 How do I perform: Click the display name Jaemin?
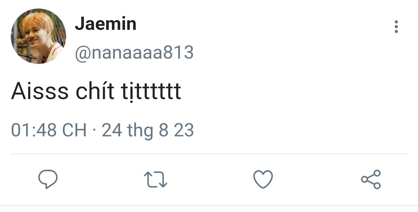click(106, 24)
